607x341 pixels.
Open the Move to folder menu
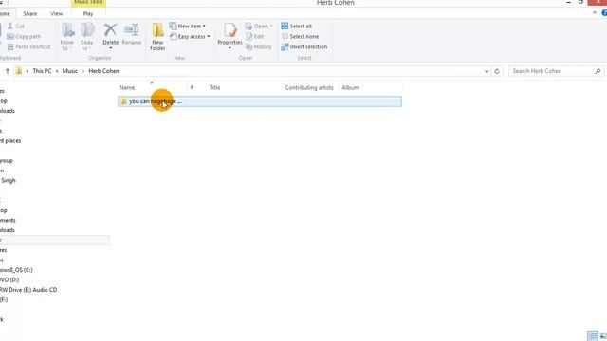pos(67,37)
